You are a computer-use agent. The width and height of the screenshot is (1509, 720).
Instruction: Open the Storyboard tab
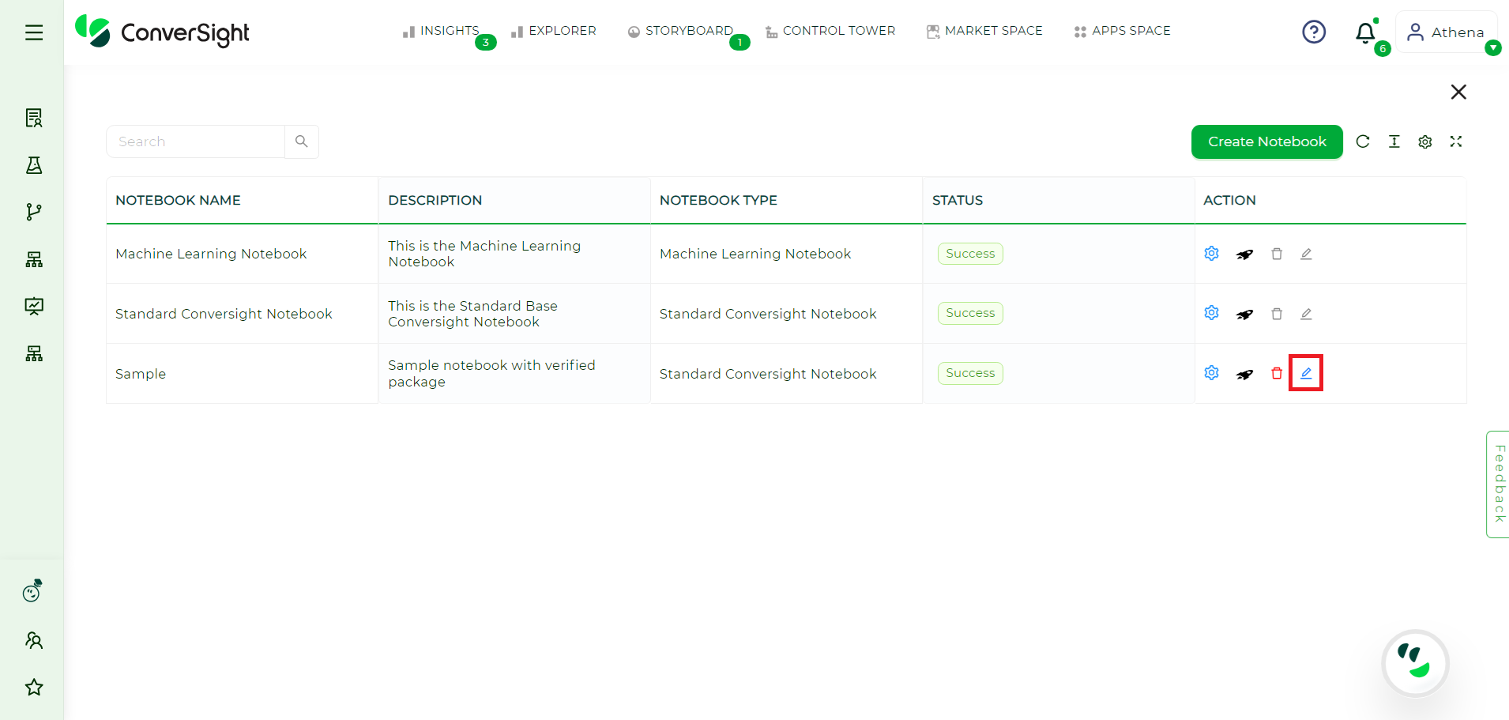[680, 31]
